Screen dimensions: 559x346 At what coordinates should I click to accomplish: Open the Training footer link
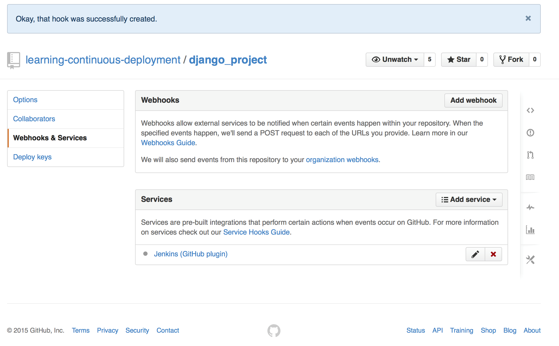point(462,330)
